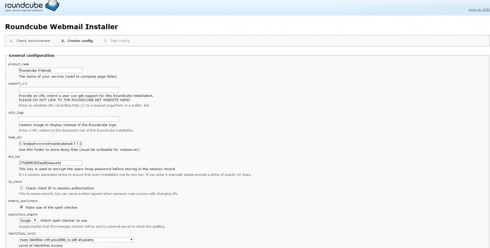Image resolution: width=490 pixels, height=248 pixels.
Task: Expand the identities_level dropdown
Action: pos(76,239)
